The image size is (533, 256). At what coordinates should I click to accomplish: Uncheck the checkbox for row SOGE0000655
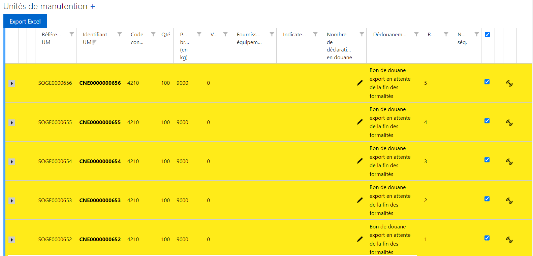pos(487,121)
